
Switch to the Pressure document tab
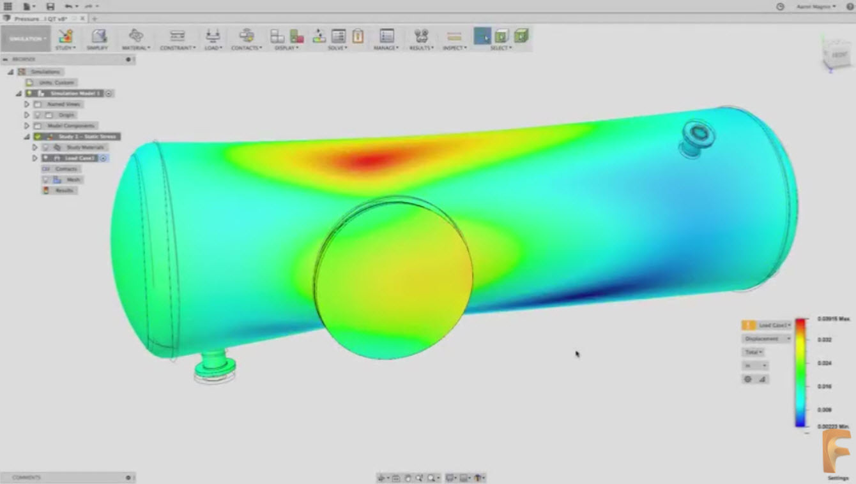(x=35, y=19)
